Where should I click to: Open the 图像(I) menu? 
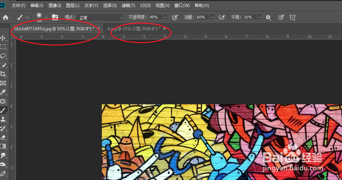pos(55,6)
